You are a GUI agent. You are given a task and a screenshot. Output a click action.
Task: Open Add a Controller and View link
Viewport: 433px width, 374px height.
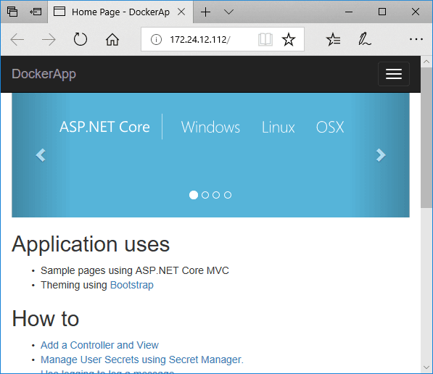click(99, 345)
